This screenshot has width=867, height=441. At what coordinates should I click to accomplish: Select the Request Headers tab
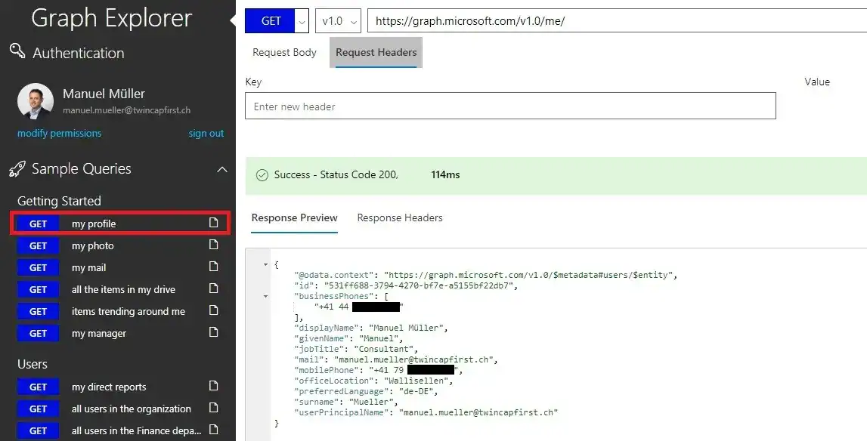(x=376, y=53)
